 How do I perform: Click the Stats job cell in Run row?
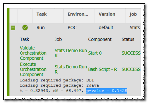(135, 27)
